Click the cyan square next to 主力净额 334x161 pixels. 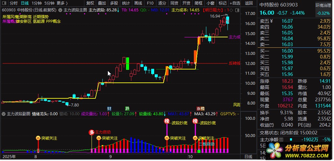291,140
